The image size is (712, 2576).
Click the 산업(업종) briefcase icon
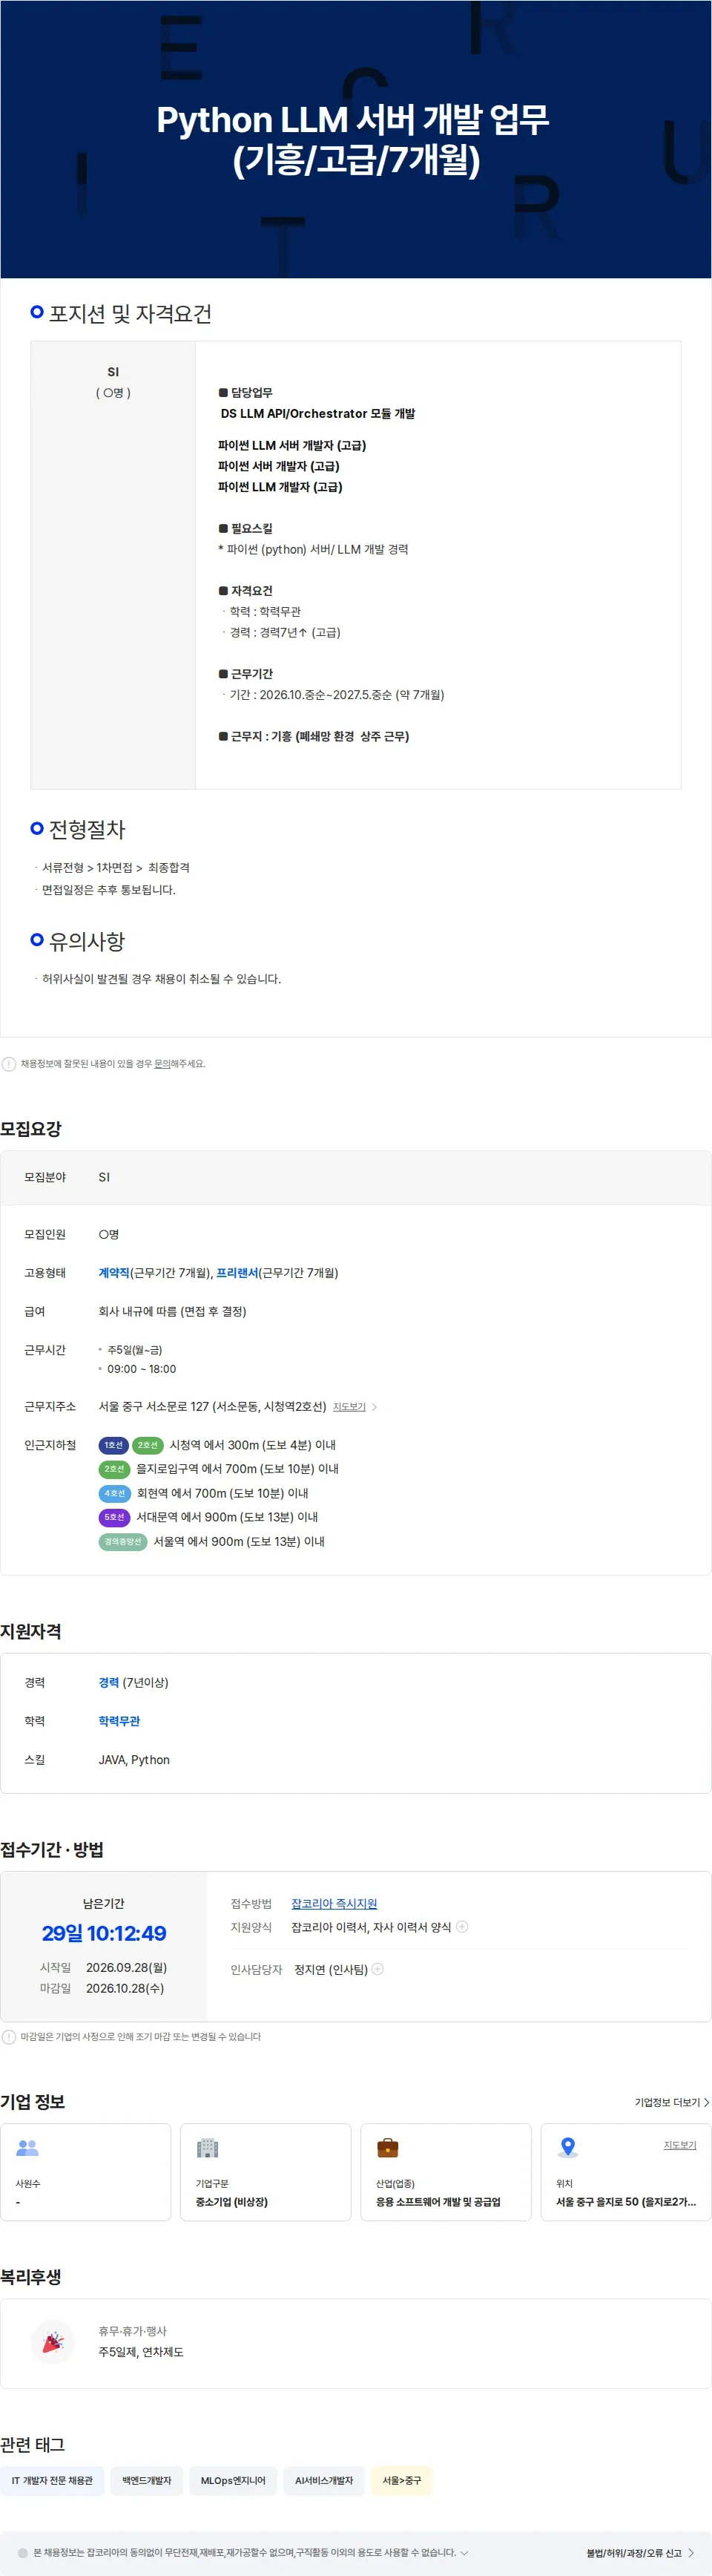coord(388,2147)
